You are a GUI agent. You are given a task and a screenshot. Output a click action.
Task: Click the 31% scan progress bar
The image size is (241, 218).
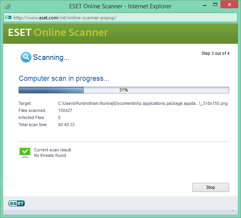(x=124, y=90)
